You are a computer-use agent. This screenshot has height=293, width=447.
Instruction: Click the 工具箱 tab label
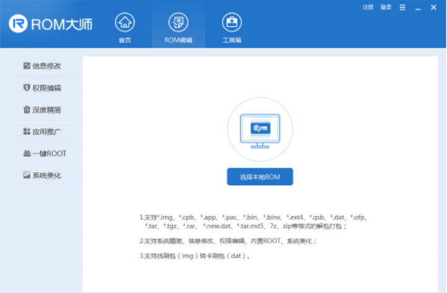click(x=232, y=40)
